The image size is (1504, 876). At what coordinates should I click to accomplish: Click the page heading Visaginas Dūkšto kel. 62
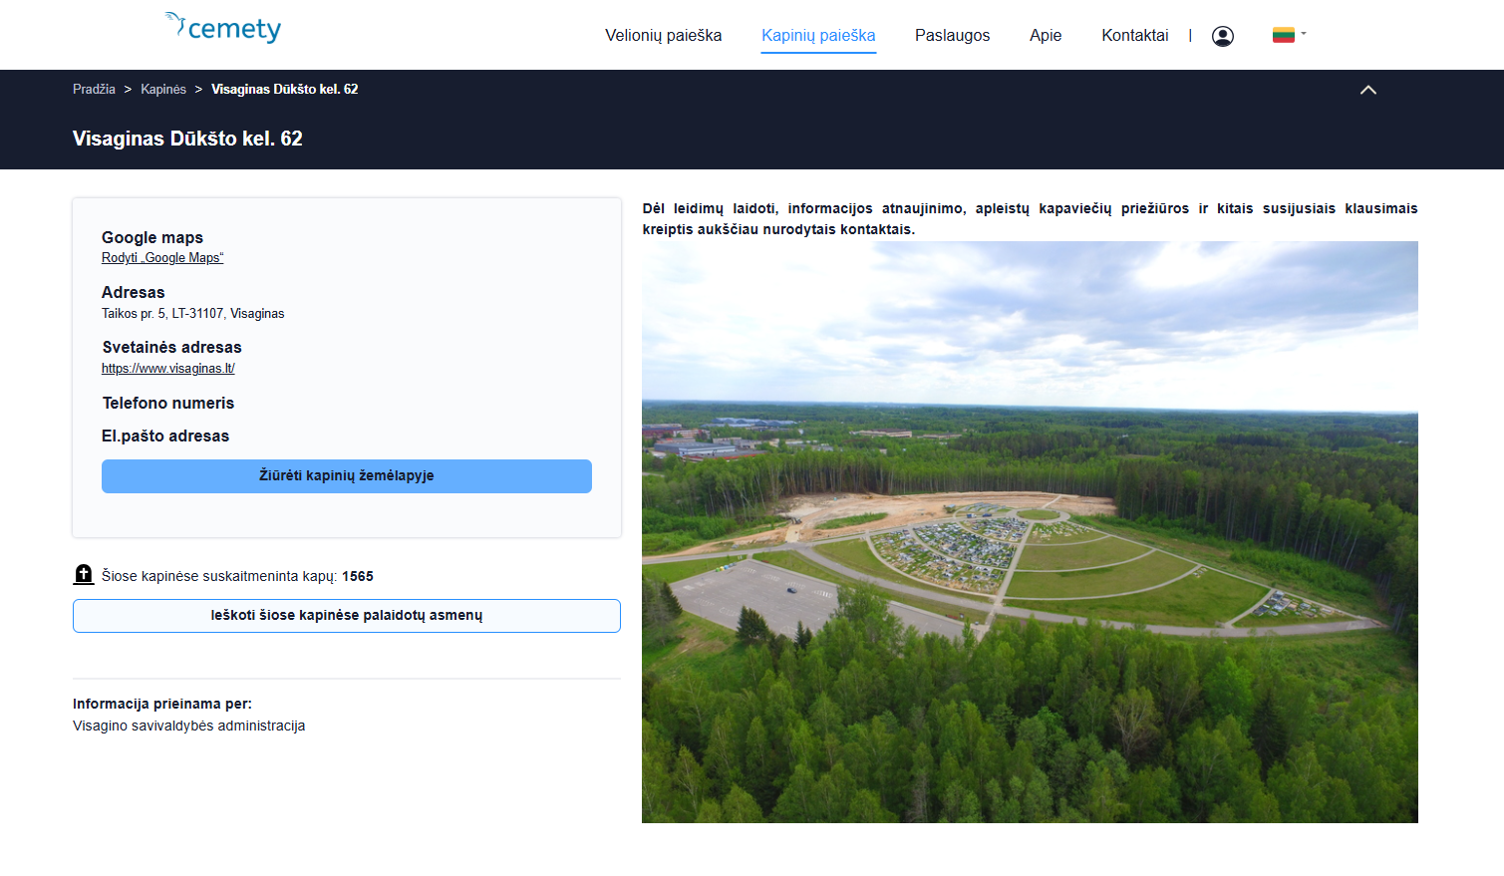pos(187,139)
